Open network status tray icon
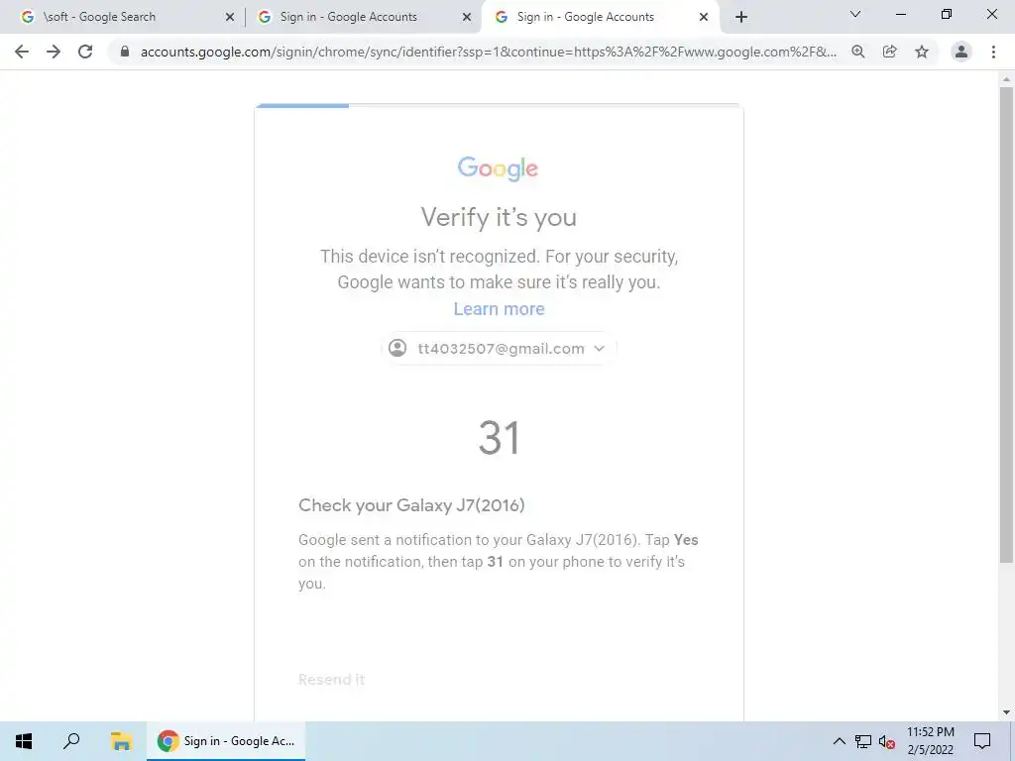The height and width of the screenshot is (761, 1015). [x=863, y=741]
